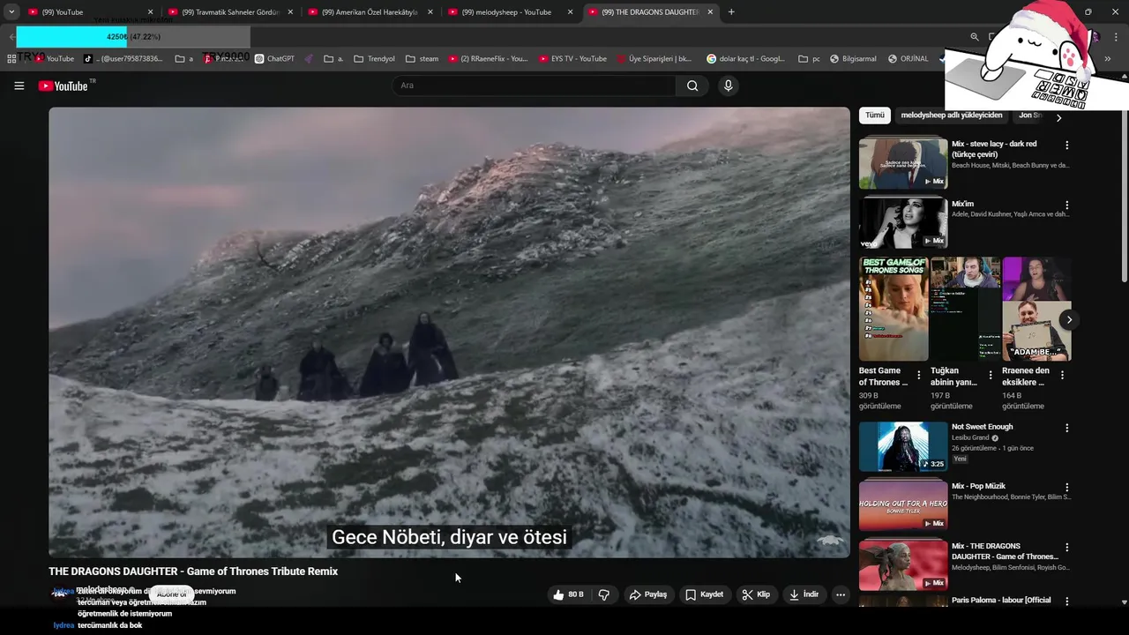Create a clip with Klip
1129x635 pixels.
pyautogui.click(x=756, y=594)
